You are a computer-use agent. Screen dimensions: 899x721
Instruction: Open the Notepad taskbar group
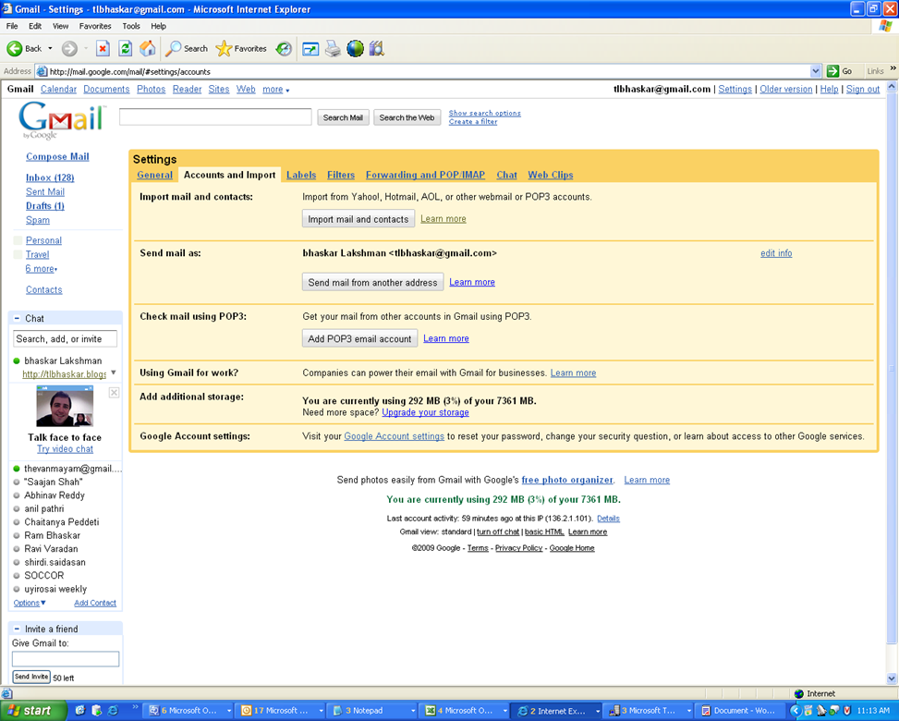372,710
